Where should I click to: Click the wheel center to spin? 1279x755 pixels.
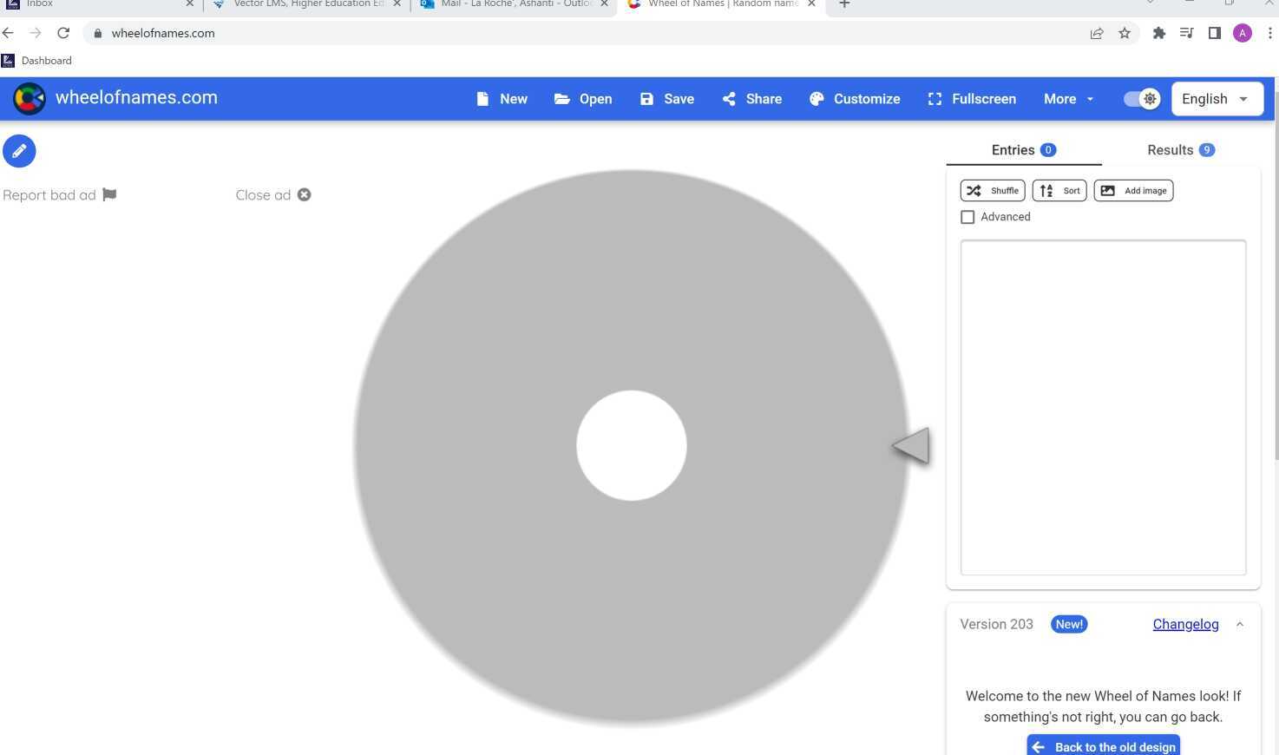pyautogui.click(x=632, y=445)
